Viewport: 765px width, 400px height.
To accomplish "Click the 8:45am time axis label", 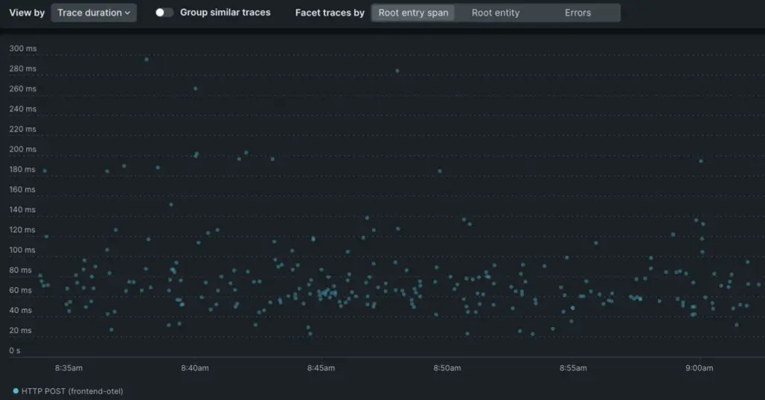I will pyautogui.click(x=321, y=367).
